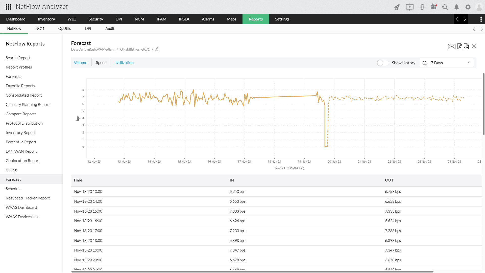Click the search magnifier icon in header

pos(445,7)
